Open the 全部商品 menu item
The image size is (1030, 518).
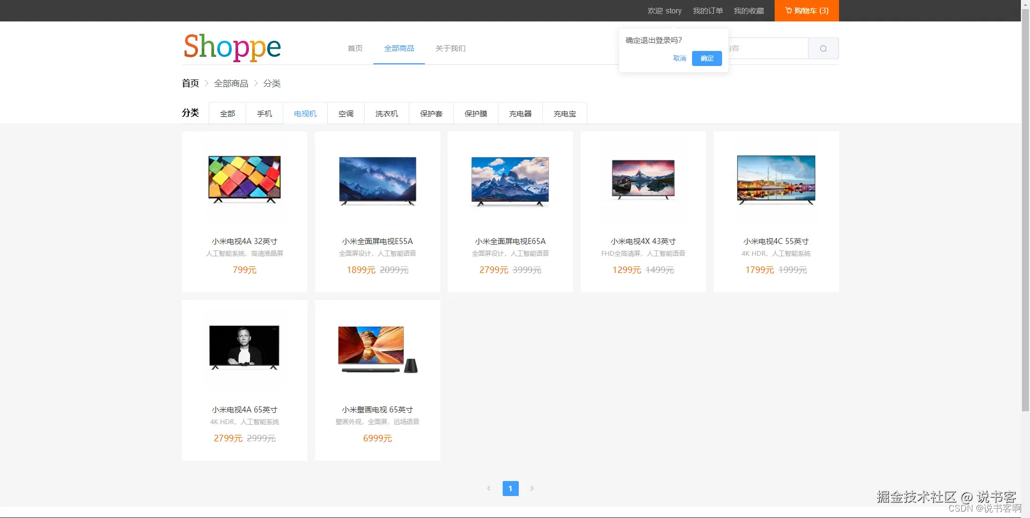tap(399, 48)
